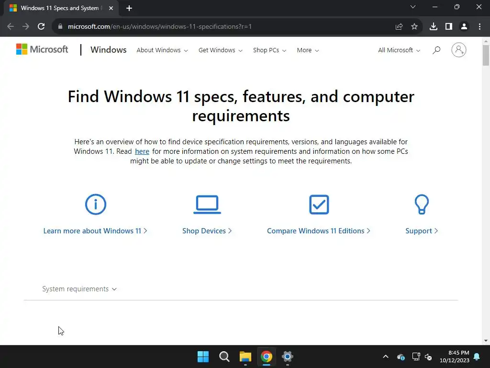This screenshot has width=490, height=368.
Task: Open Settings from the taskbar
Action: point(288,356)
